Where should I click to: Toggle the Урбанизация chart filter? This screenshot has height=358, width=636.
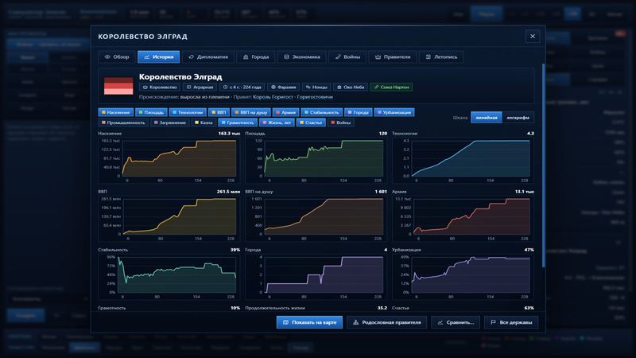click(x=394, y=112)
